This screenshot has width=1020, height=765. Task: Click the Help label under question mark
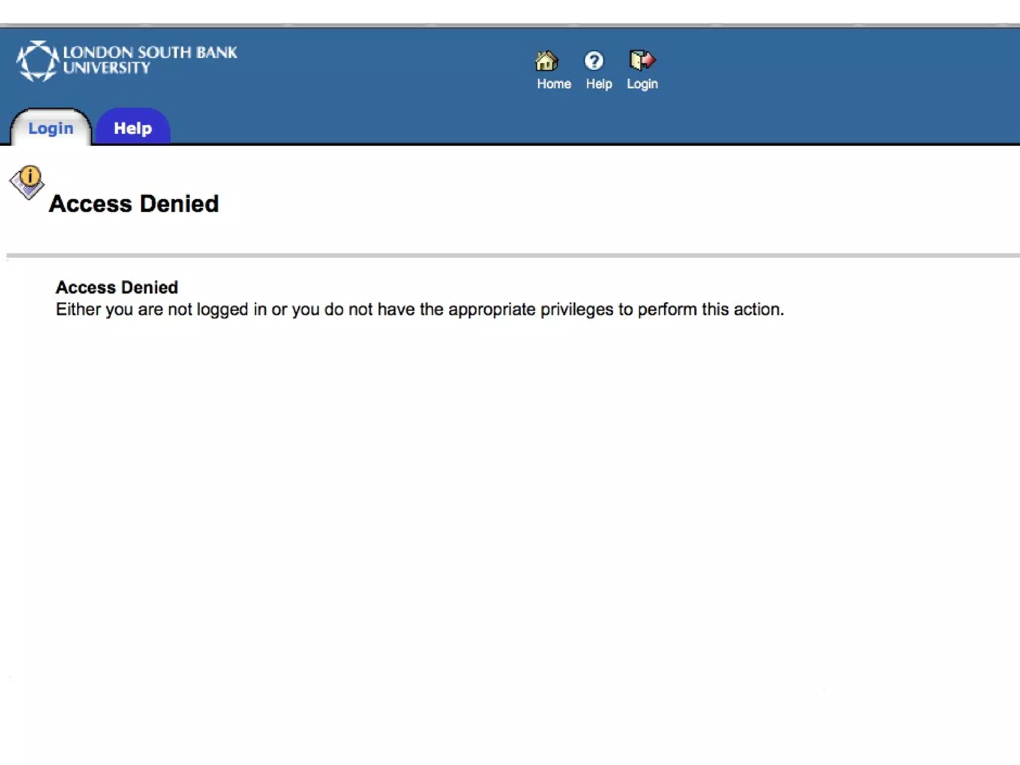[x=599, y=84]
